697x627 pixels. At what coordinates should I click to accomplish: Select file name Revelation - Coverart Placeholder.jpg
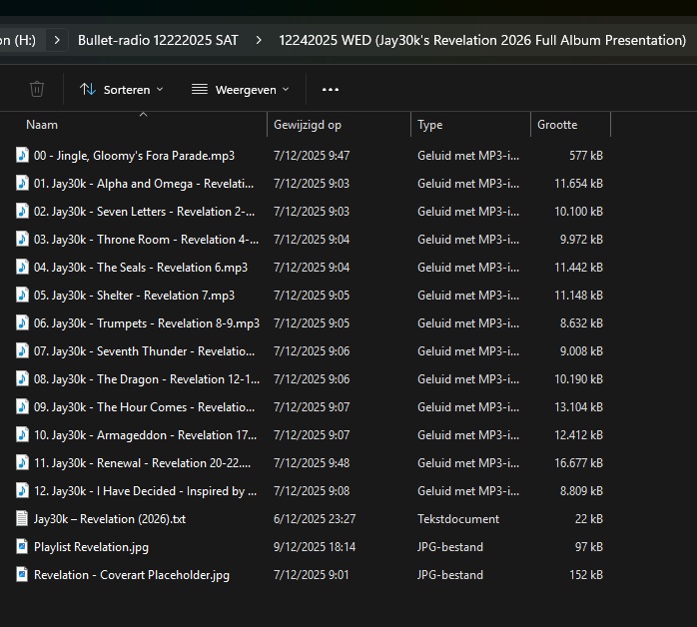tap(132, 575)
